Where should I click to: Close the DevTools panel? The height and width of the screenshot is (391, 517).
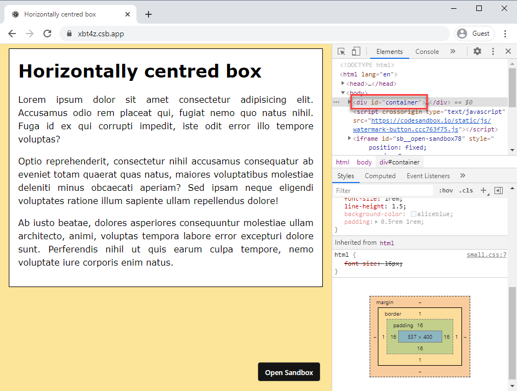(508, 51)
